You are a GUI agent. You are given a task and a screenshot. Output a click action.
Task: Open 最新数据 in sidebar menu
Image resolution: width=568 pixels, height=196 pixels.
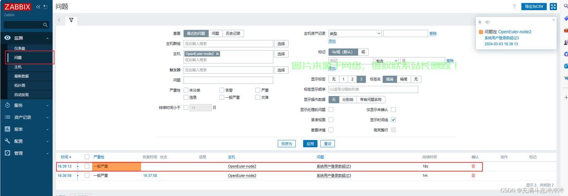tap(22, 76)
